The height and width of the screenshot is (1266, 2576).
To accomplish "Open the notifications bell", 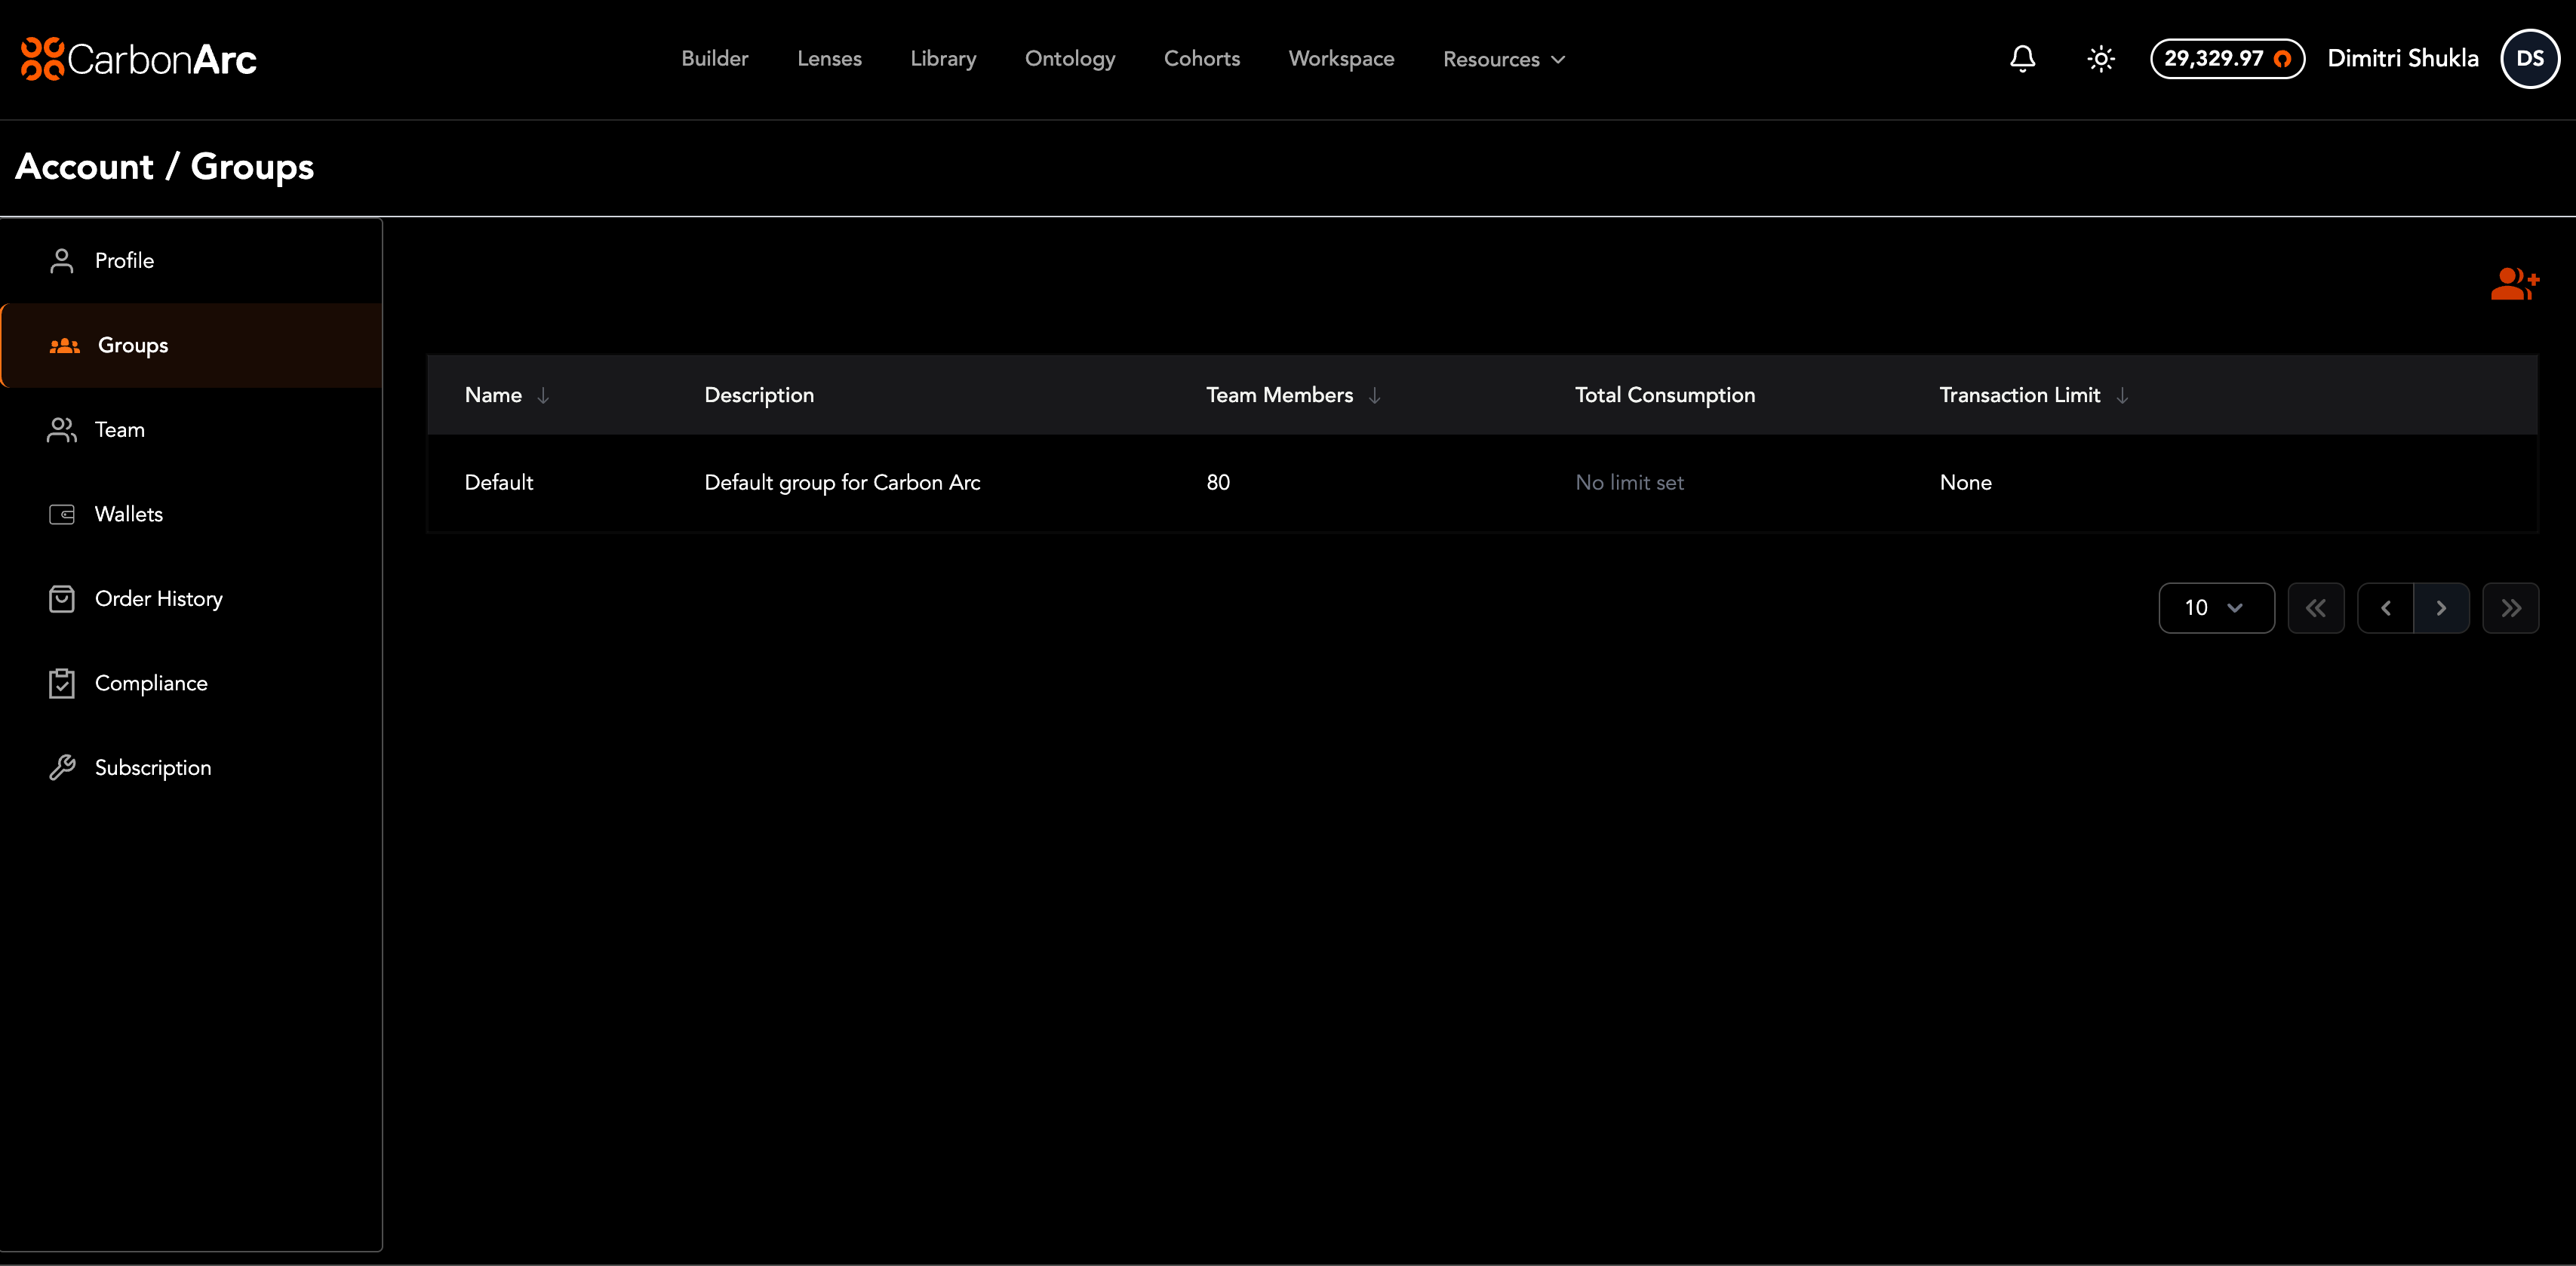I will pyautogui.click(x=2022, y=59).
